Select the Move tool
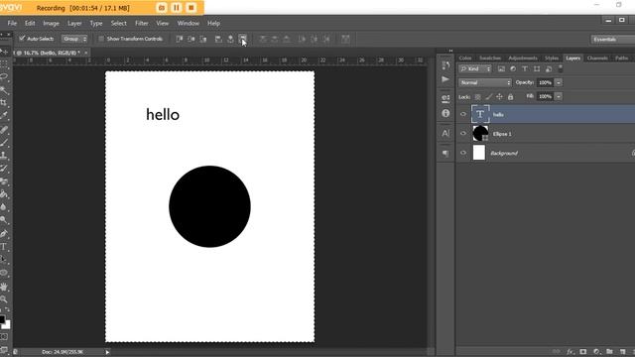The image size is (635, 357). click(4, 52)
